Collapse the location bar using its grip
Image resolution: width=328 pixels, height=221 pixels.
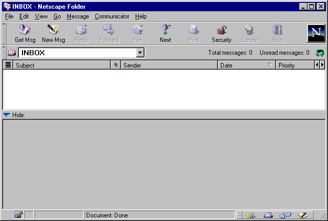(4, 52)
